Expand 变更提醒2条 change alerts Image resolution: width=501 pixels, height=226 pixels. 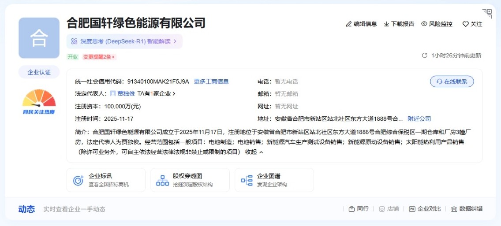pyautogui.click(x=99, y=57)
